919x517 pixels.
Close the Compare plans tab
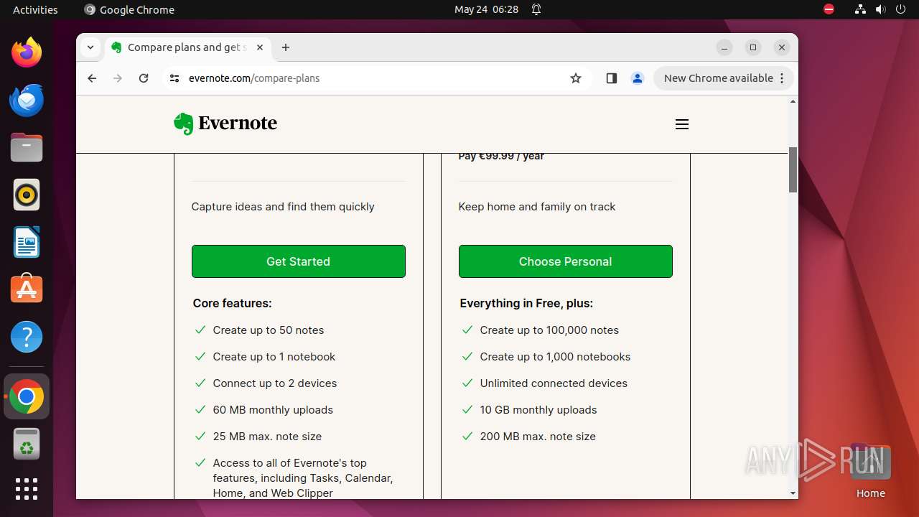coord(260,47)
